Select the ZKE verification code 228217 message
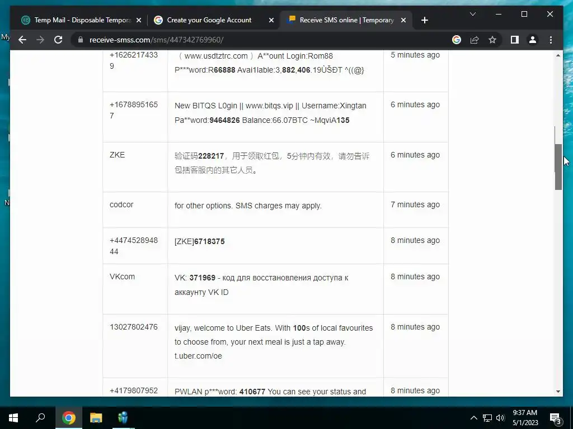Screen dimensions: 573x429 [272, 163]
